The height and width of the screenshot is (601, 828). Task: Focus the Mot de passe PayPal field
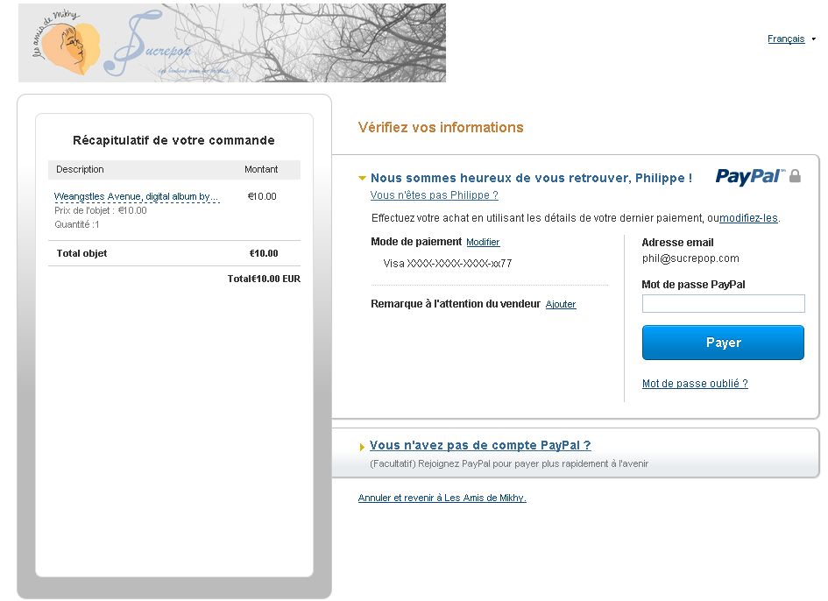(x=723, y=304)
